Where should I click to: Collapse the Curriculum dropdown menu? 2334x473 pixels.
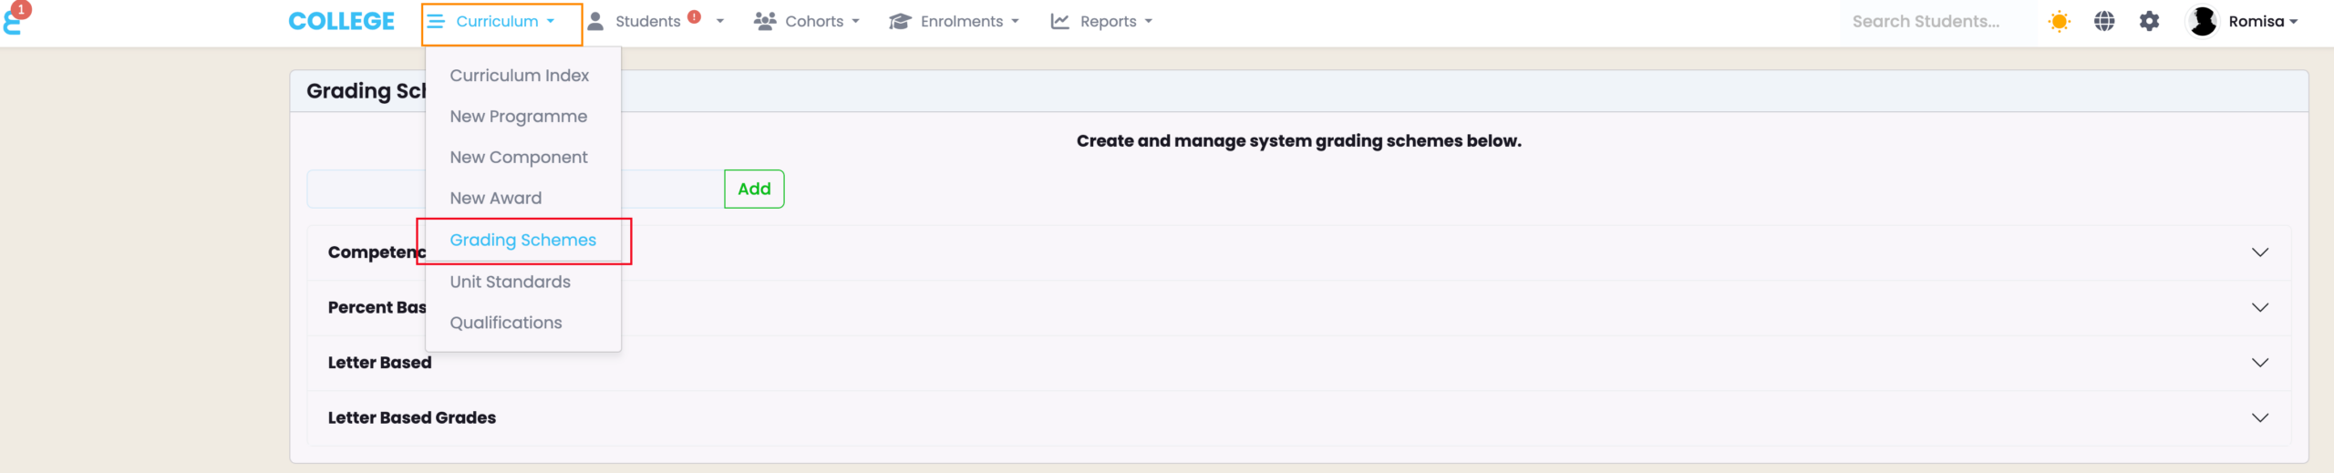497,22
